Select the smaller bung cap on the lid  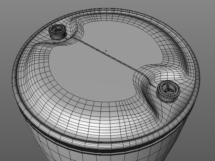point(57,32)
